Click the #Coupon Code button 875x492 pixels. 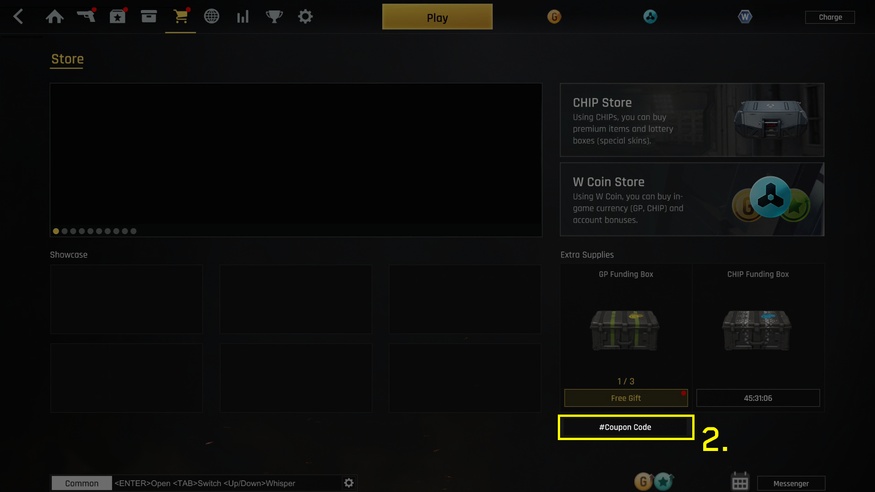coord(625,427)
